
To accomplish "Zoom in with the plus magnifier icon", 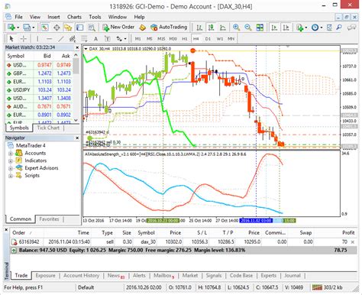I will click(237, 28).
